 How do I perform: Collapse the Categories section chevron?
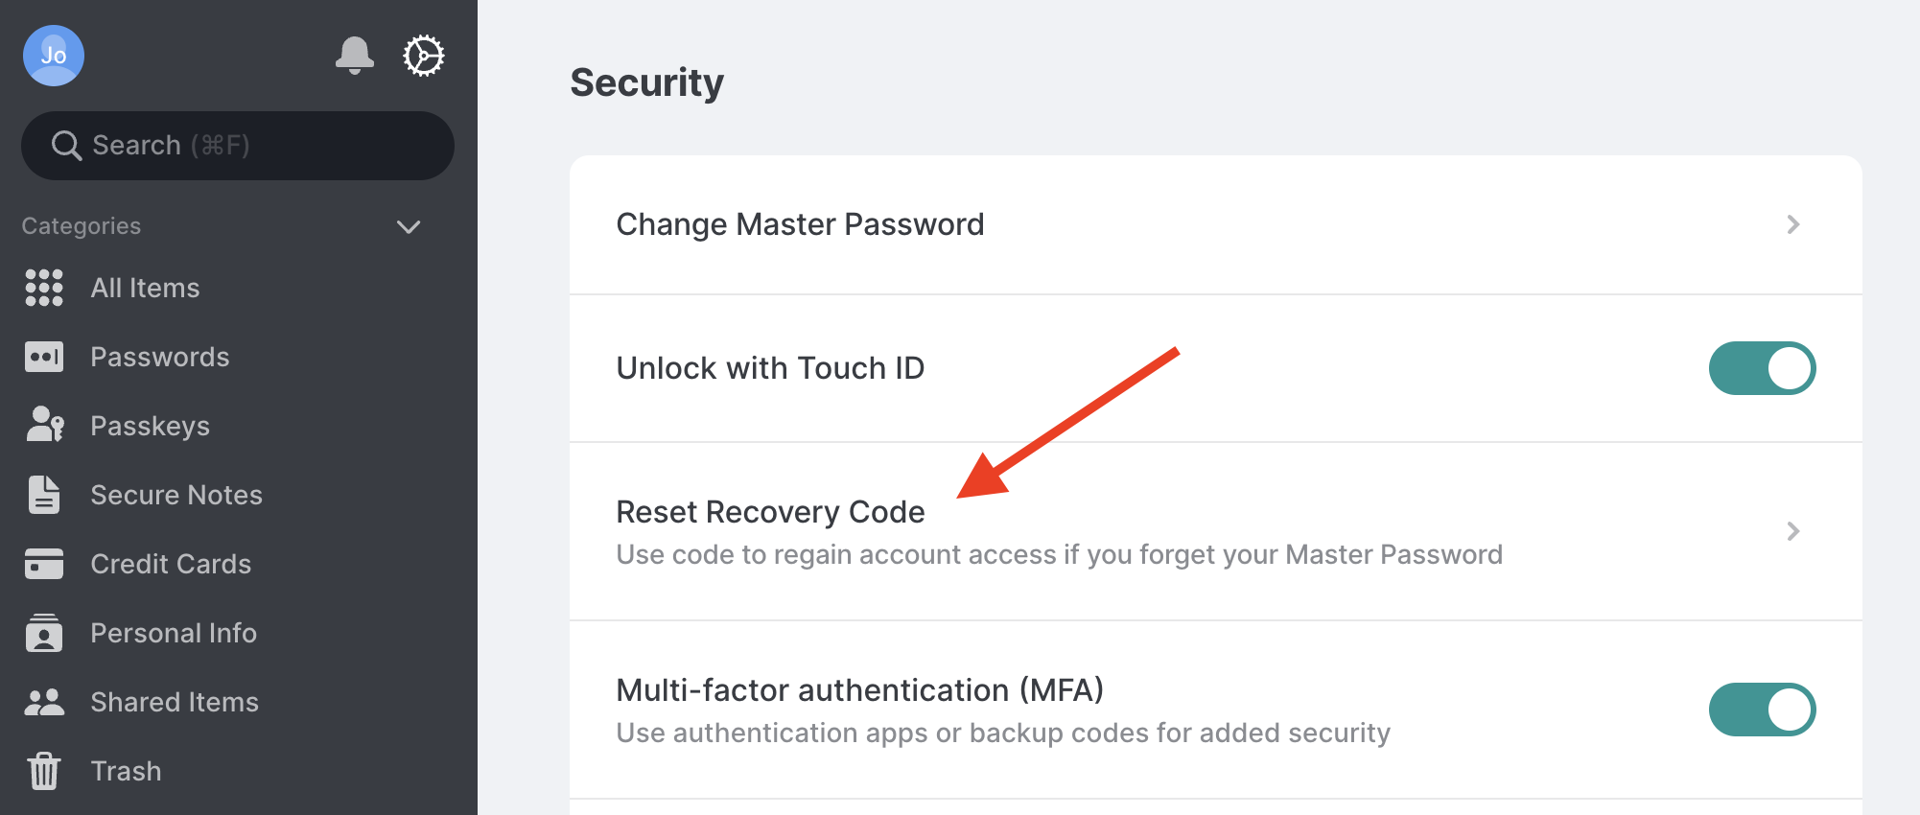(x=409, y=227)
